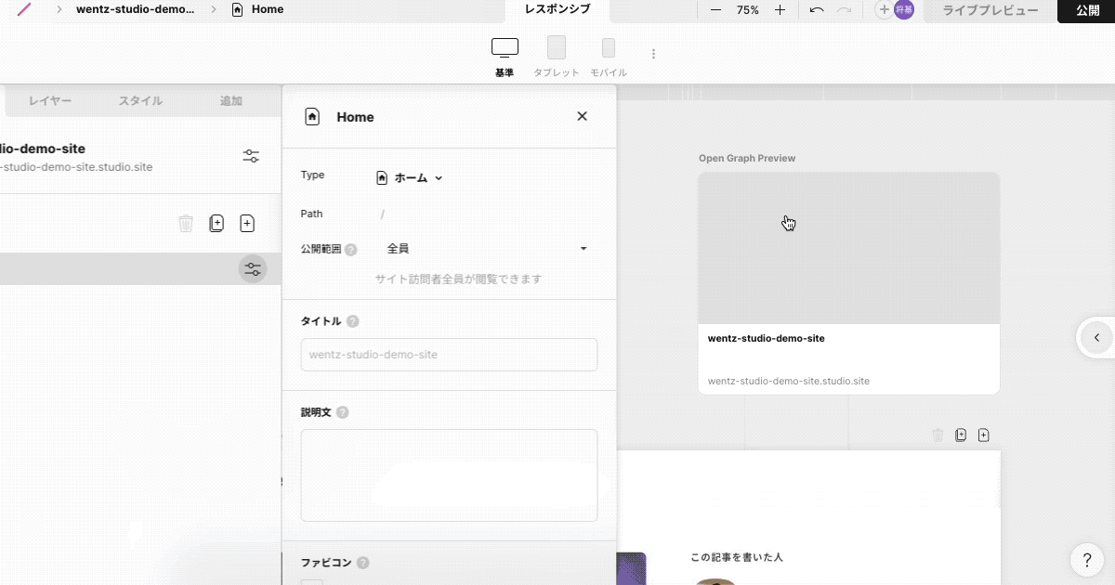Expand the collapsed right-side panel chevron
The width and height of the screenshot is (1115, 585).
[x=1096, y=338]
